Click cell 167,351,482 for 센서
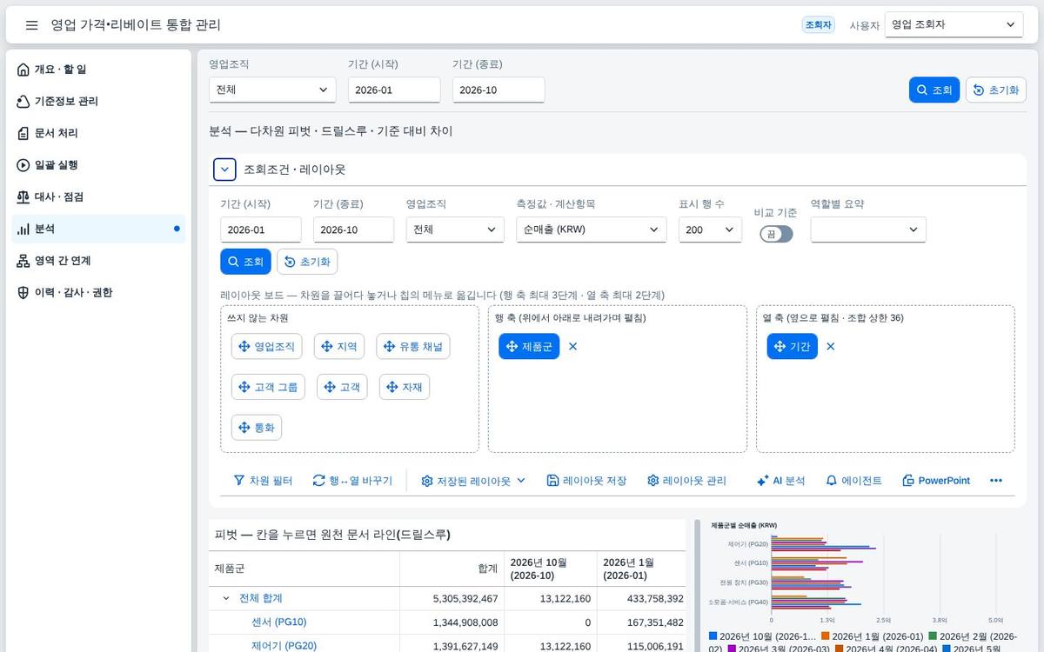 (643, 622)
